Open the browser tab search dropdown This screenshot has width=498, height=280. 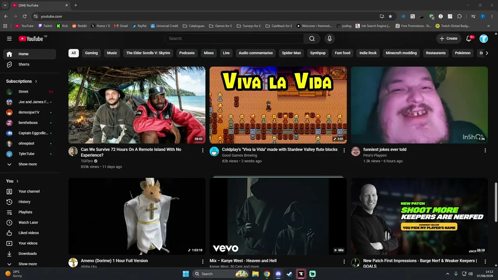[x=5, y=5]
